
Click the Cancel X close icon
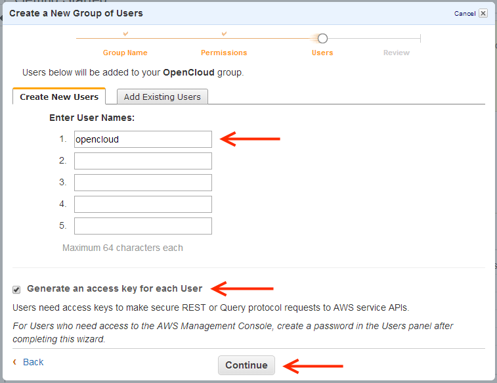(483, 13)
